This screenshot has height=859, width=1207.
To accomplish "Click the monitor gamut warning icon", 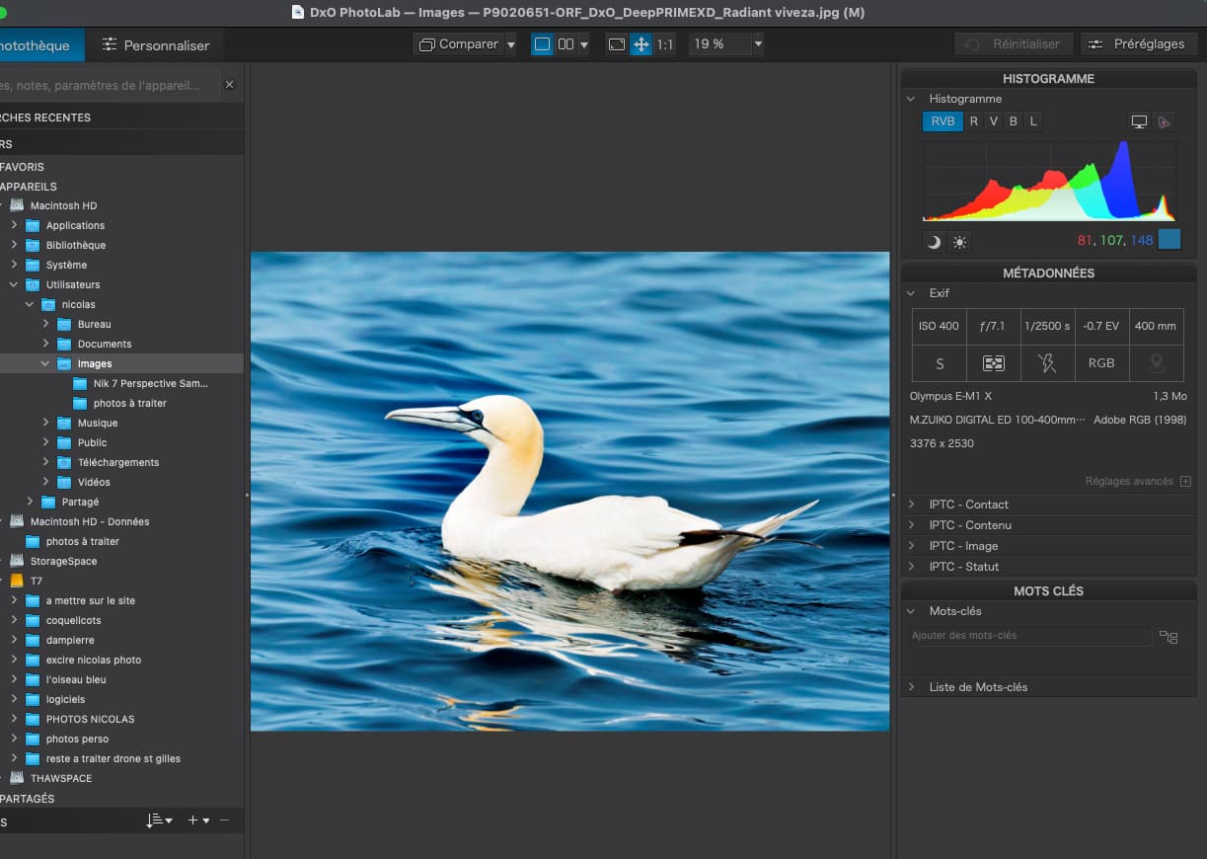I will (1139, 121).
